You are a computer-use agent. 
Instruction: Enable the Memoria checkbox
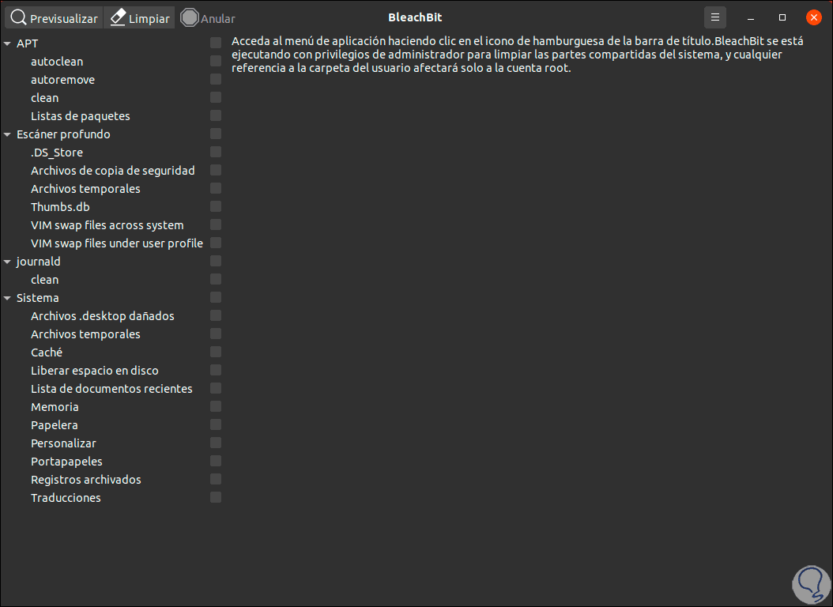tap(216, 406)
